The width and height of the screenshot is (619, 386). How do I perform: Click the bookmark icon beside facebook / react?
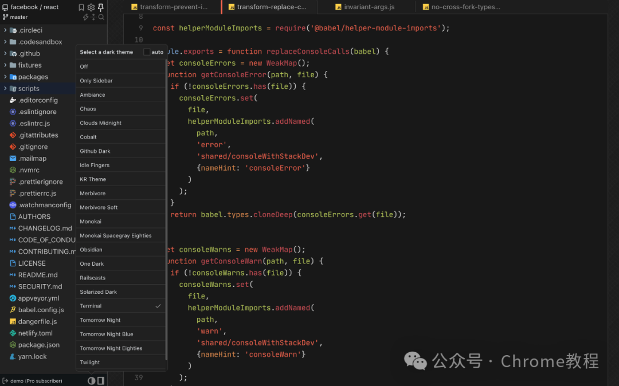(81, 7)
